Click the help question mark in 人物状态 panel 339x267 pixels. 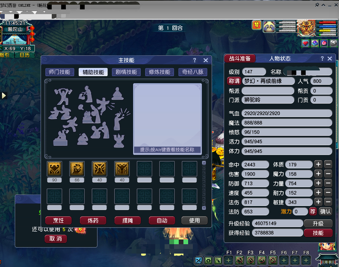tap(322, 59)
